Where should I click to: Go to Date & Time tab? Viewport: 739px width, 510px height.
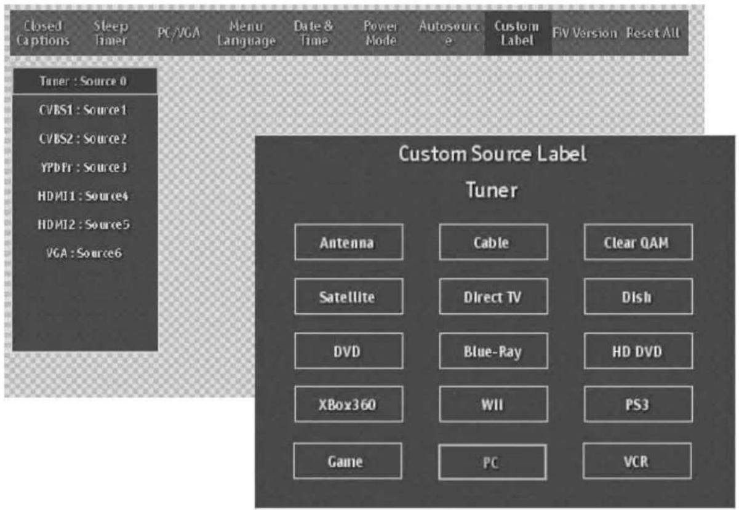314,33
